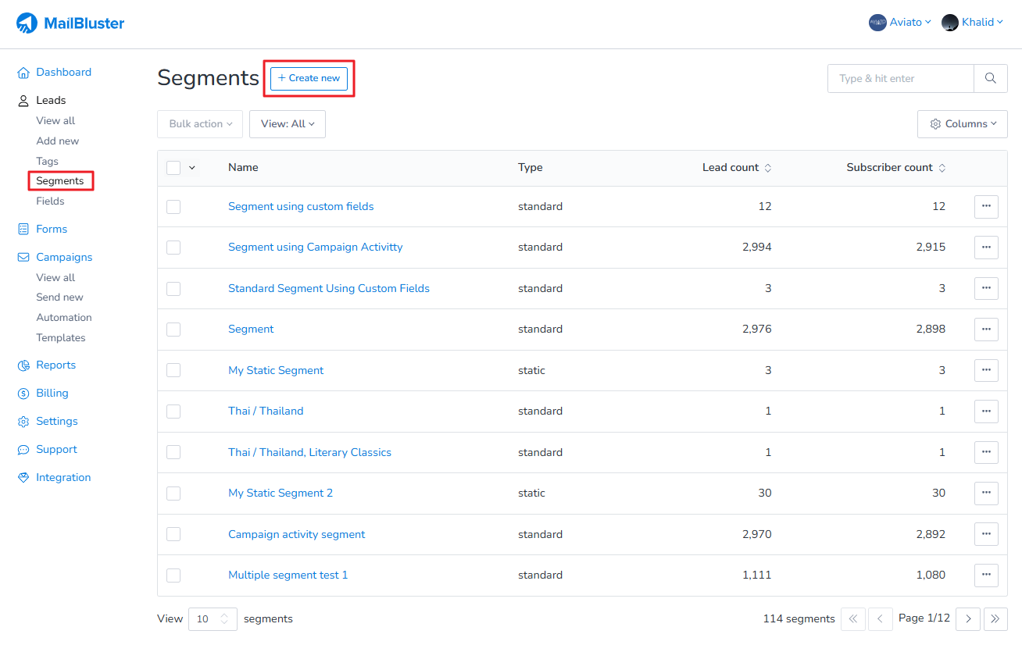
Task: Open the Thai / Thailand segment link
Action: pyautogui.click(x=266, y=411)
